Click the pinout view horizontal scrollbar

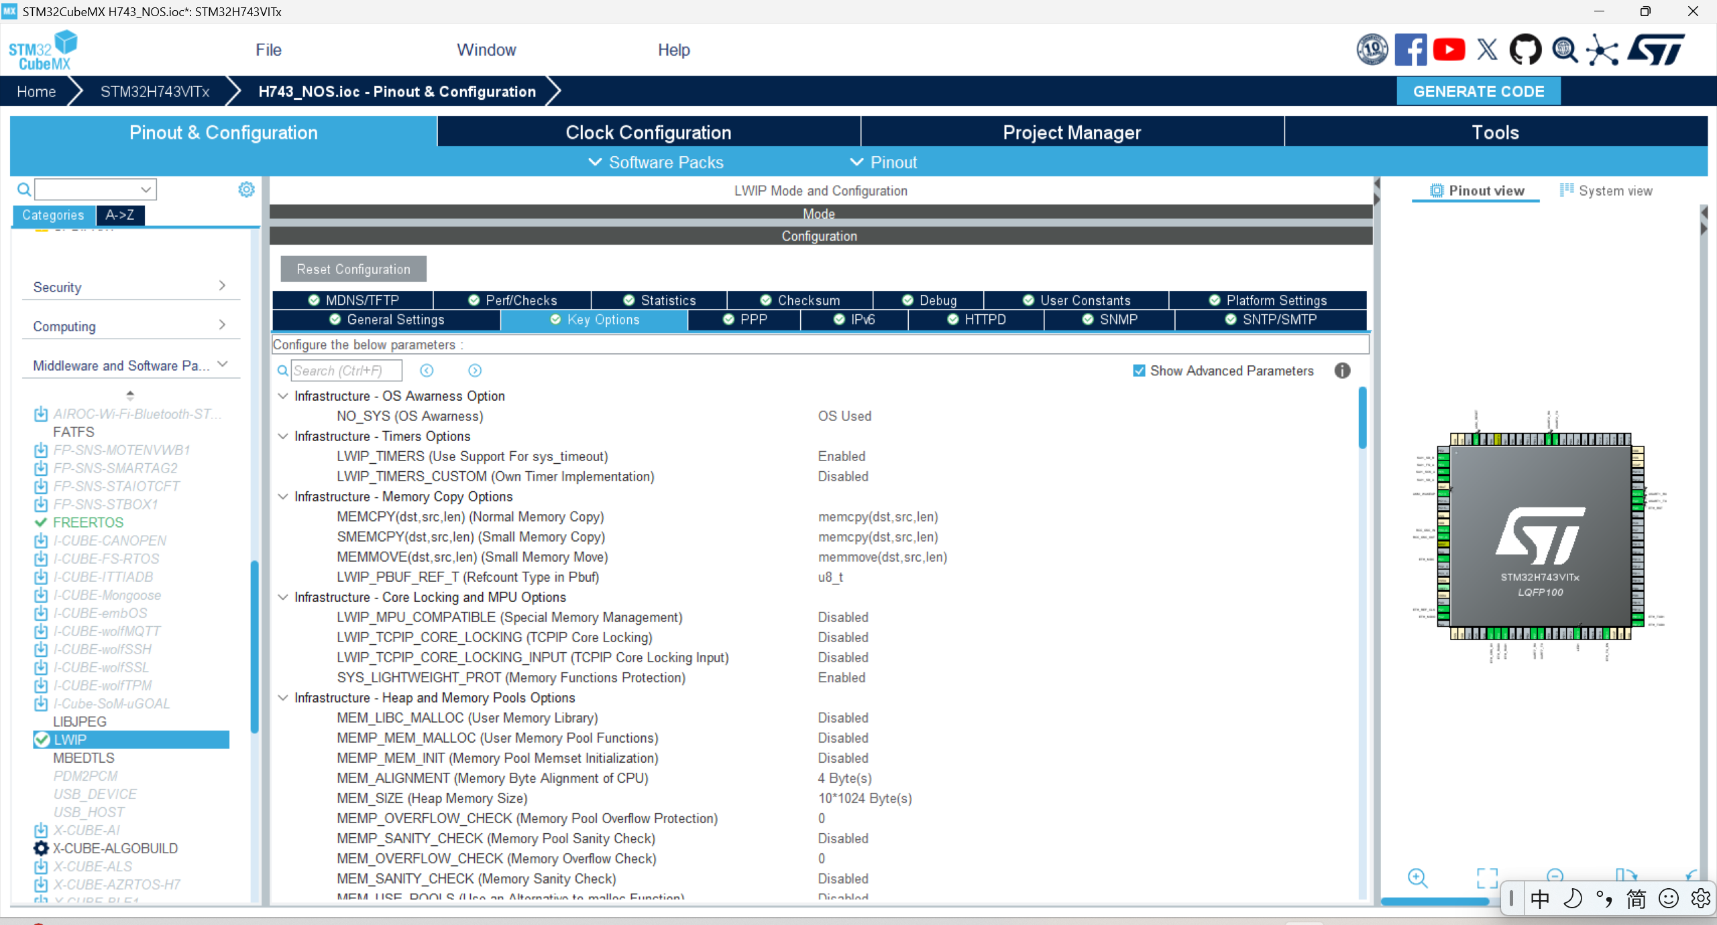[1435, 902]
